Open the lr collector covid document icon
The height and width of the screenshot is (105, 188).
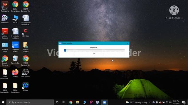pyautogui.click(x=15, y=34)
